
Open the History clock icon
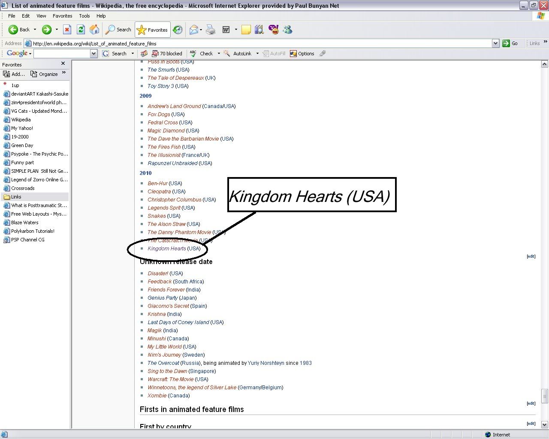(x=178, y=30)
